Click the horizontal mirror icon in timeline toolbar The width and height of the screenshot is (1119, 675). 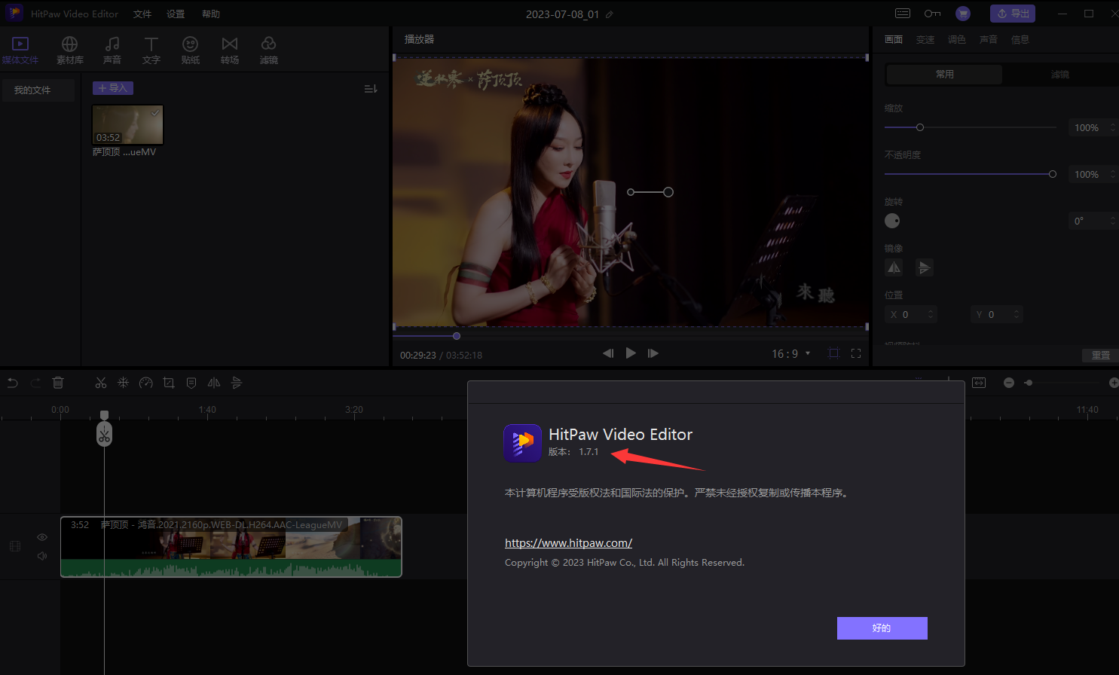click(x=214, y=383)
